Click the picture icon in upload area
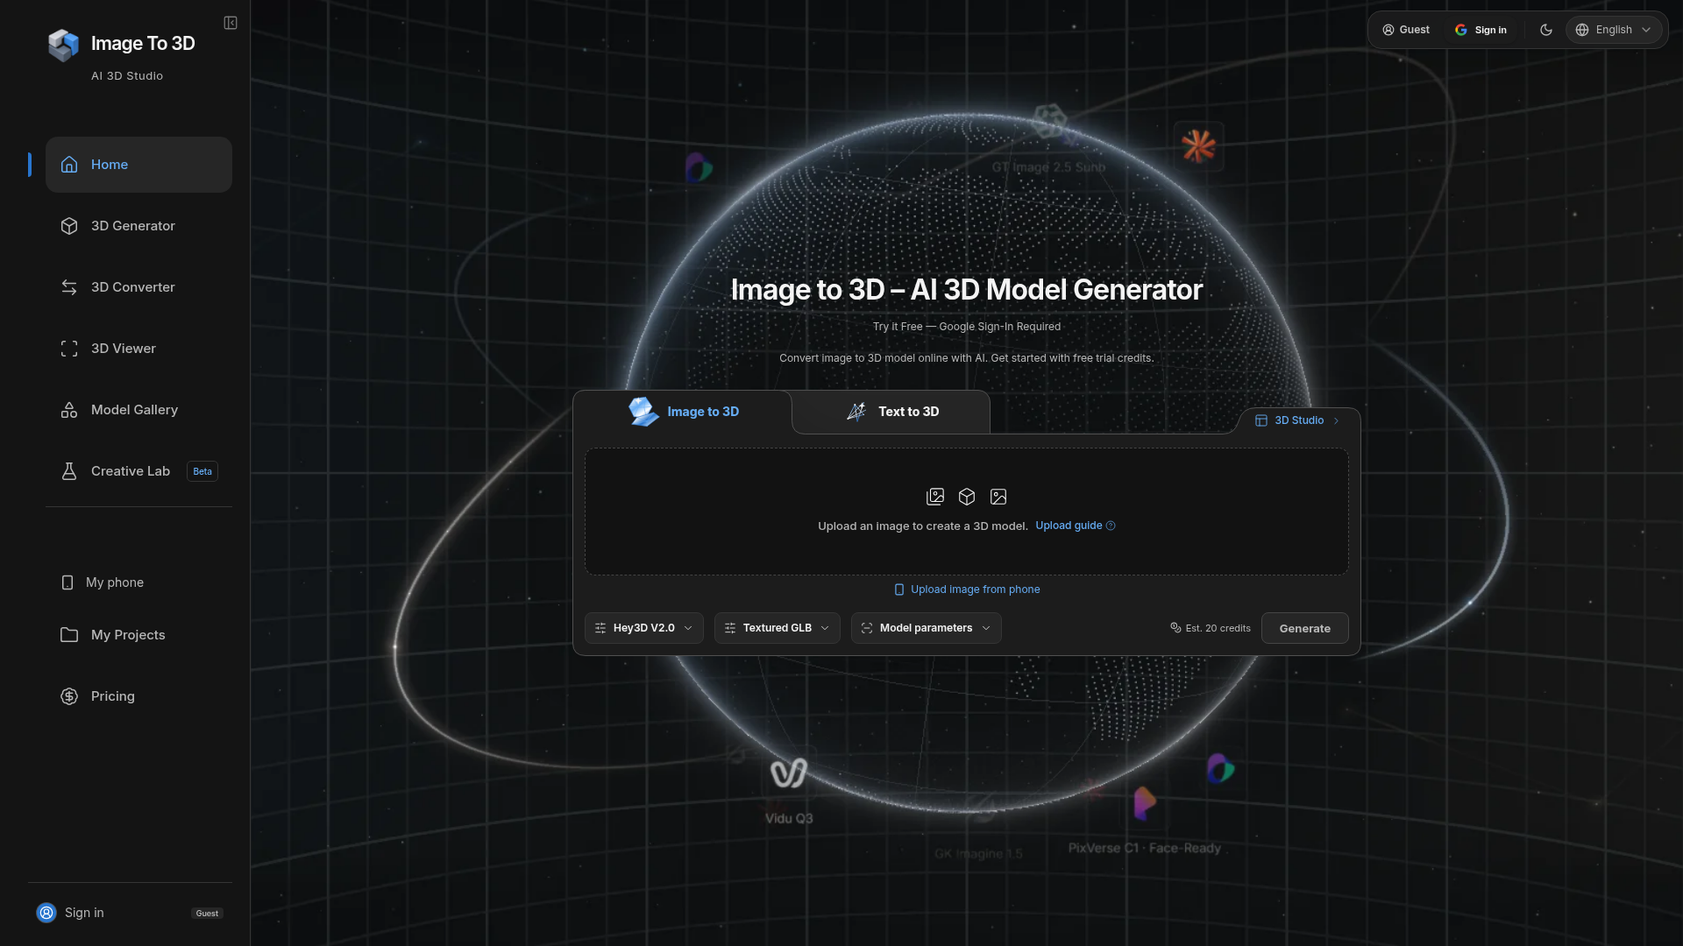 [998, 497]
